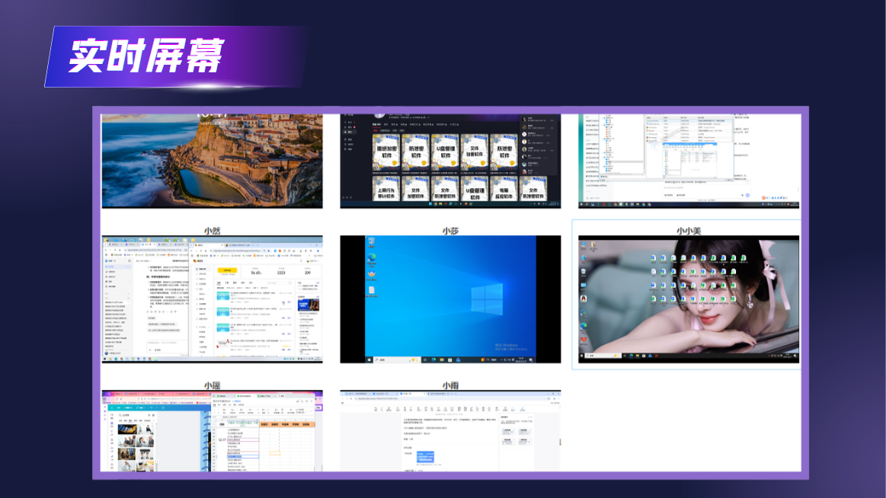The height and width of the screenshot is (498, 886).
Task: Open the Edge icon on 小莎's desktop
Action: pos(372,259)
